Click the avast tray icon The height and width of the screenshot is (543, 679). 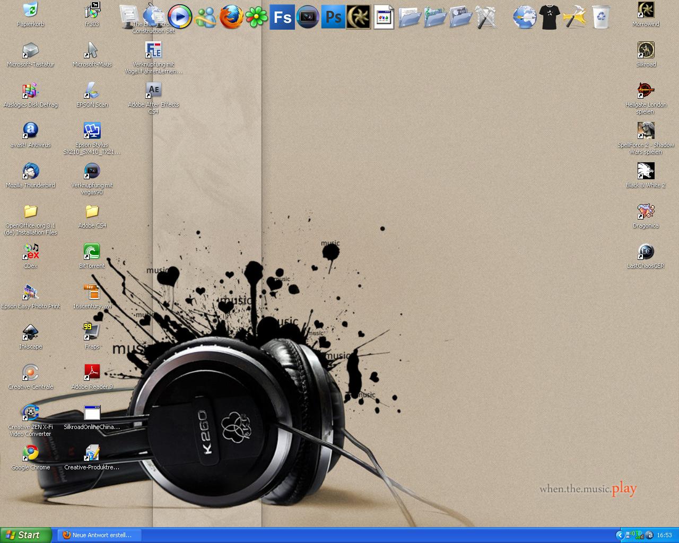click(650, 535)
